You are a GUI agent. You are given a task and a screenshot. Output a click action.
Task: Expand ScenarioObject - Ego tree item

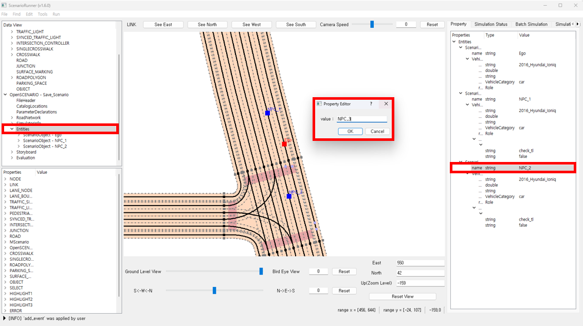tap(19, 135)
